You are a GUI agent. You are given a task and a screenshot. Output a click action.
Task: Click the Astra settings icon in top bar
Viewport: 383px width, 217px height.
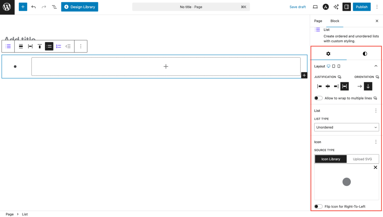click(326, 7)
